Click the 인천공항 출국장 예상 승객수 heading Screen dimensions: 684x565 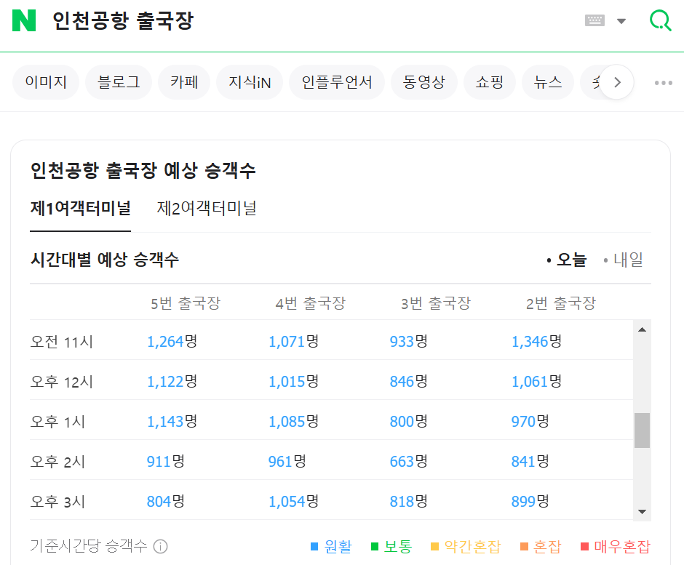143,170
